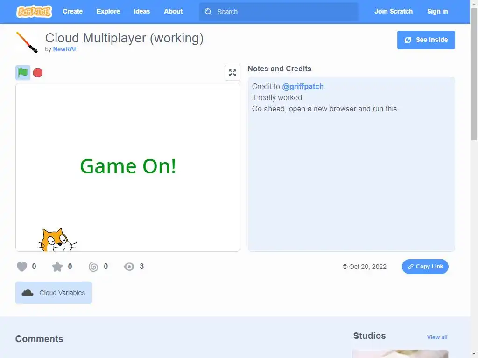Favorite the project with star icon
Viewport: 478px width, 358px height.
point(57,267)
